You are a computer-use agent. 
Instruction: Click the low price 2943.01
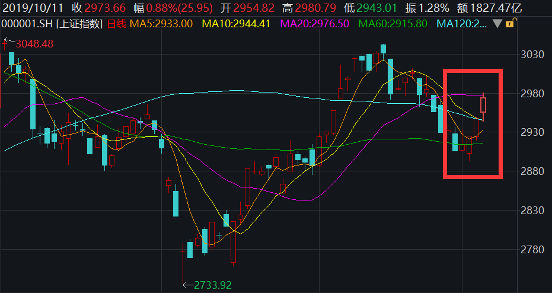pos(376,8)
